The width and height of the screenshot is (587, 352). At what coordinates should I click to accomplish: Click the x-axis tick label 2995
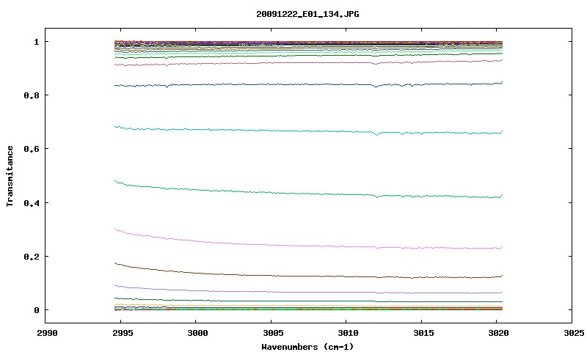[123, 333]
